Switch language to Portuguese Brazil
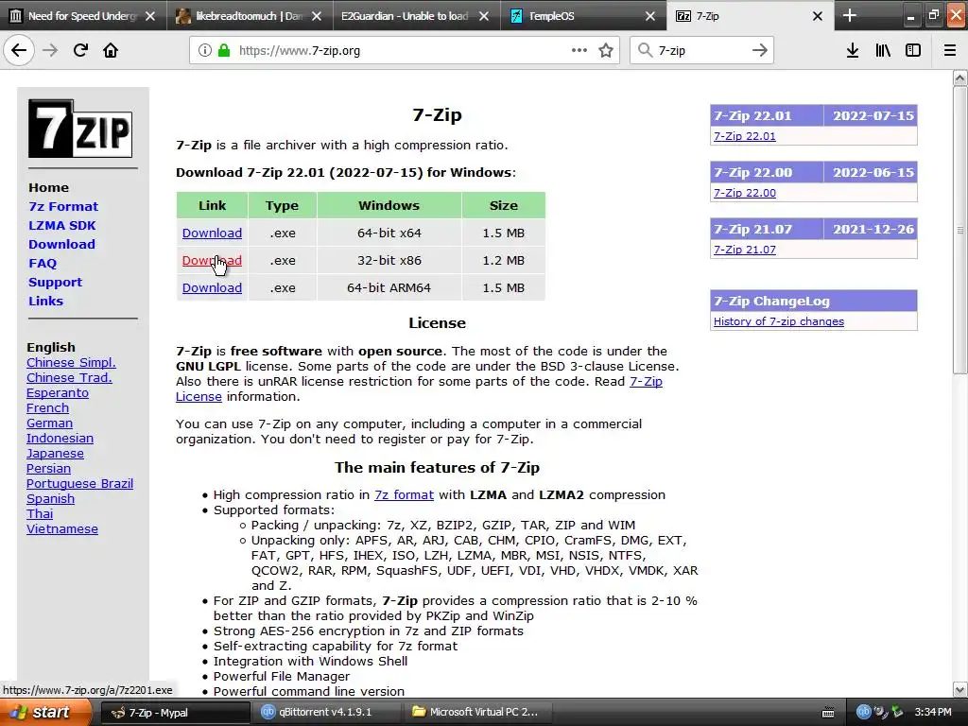 click(x=79, y=483)
